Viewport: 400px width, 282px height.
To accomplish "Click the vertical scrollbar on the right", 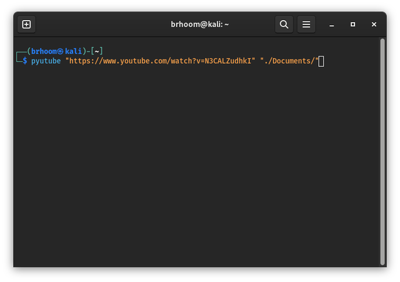I will pos(382,150).
